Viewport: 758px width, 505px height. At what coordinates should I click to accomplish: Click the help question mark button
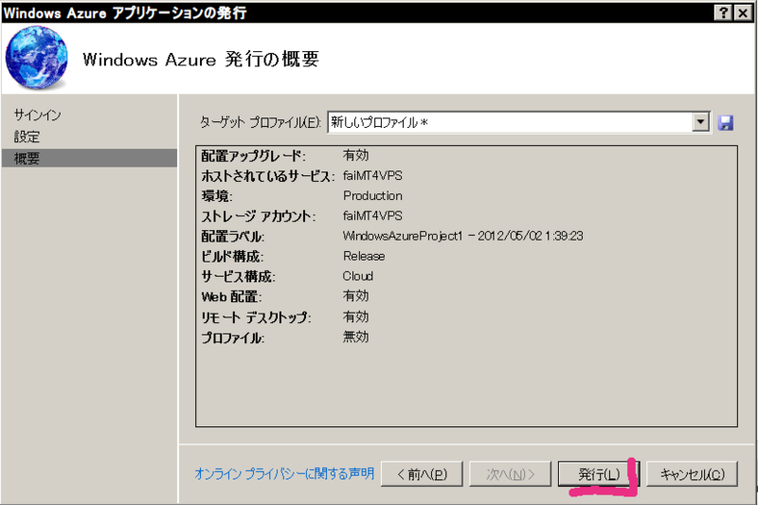[724, 12]
